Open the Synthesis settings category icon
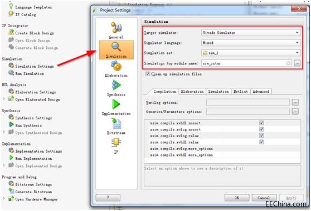 coord(116,85)
